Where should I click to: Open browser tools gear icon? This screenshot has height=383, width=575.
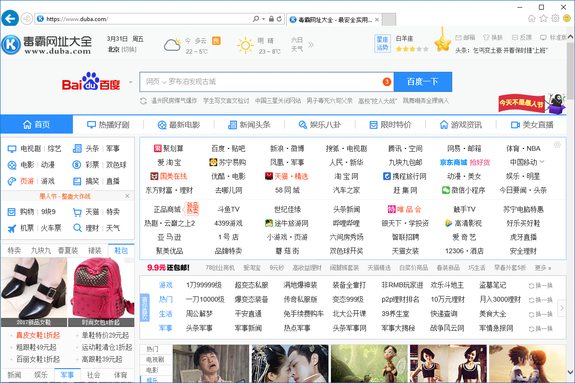pos(555,18)
